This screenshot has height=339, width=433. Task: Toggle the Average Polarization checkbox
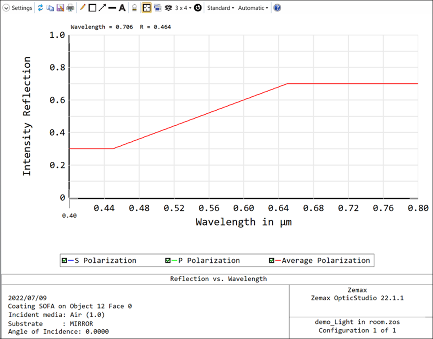click(271, 260)
